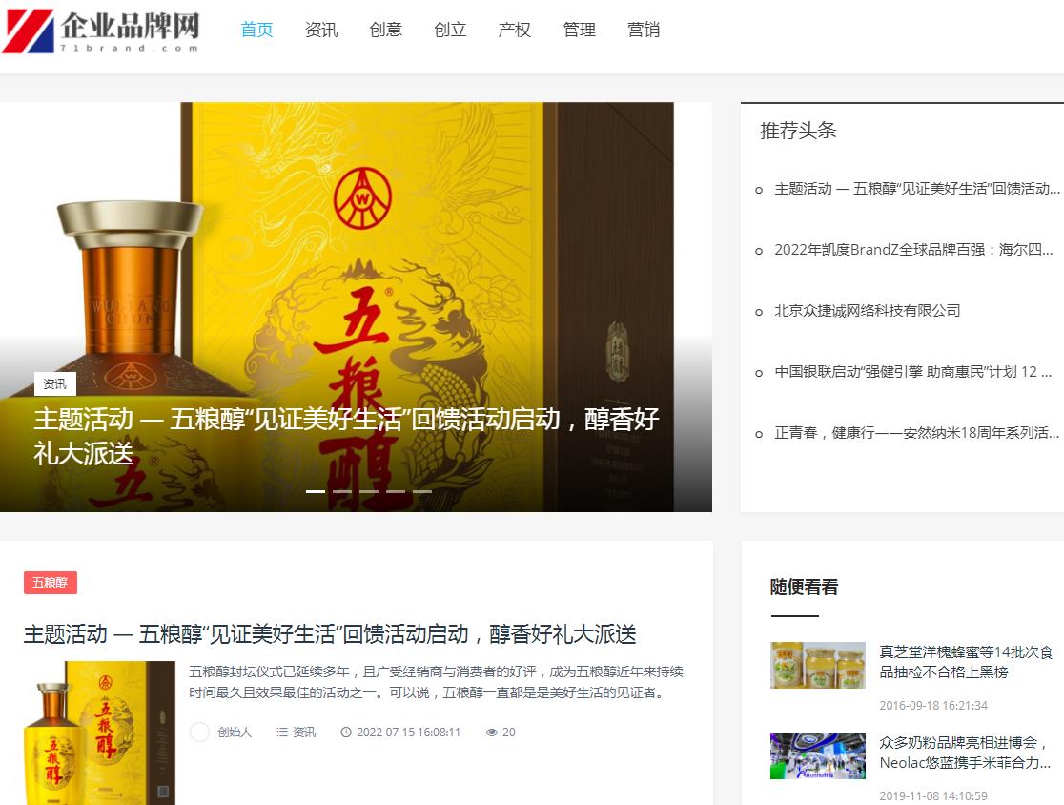Viewport: 1064px width, 805px height.
Task: Click the 随便看看 section heading
Action: tap(804, 588)
